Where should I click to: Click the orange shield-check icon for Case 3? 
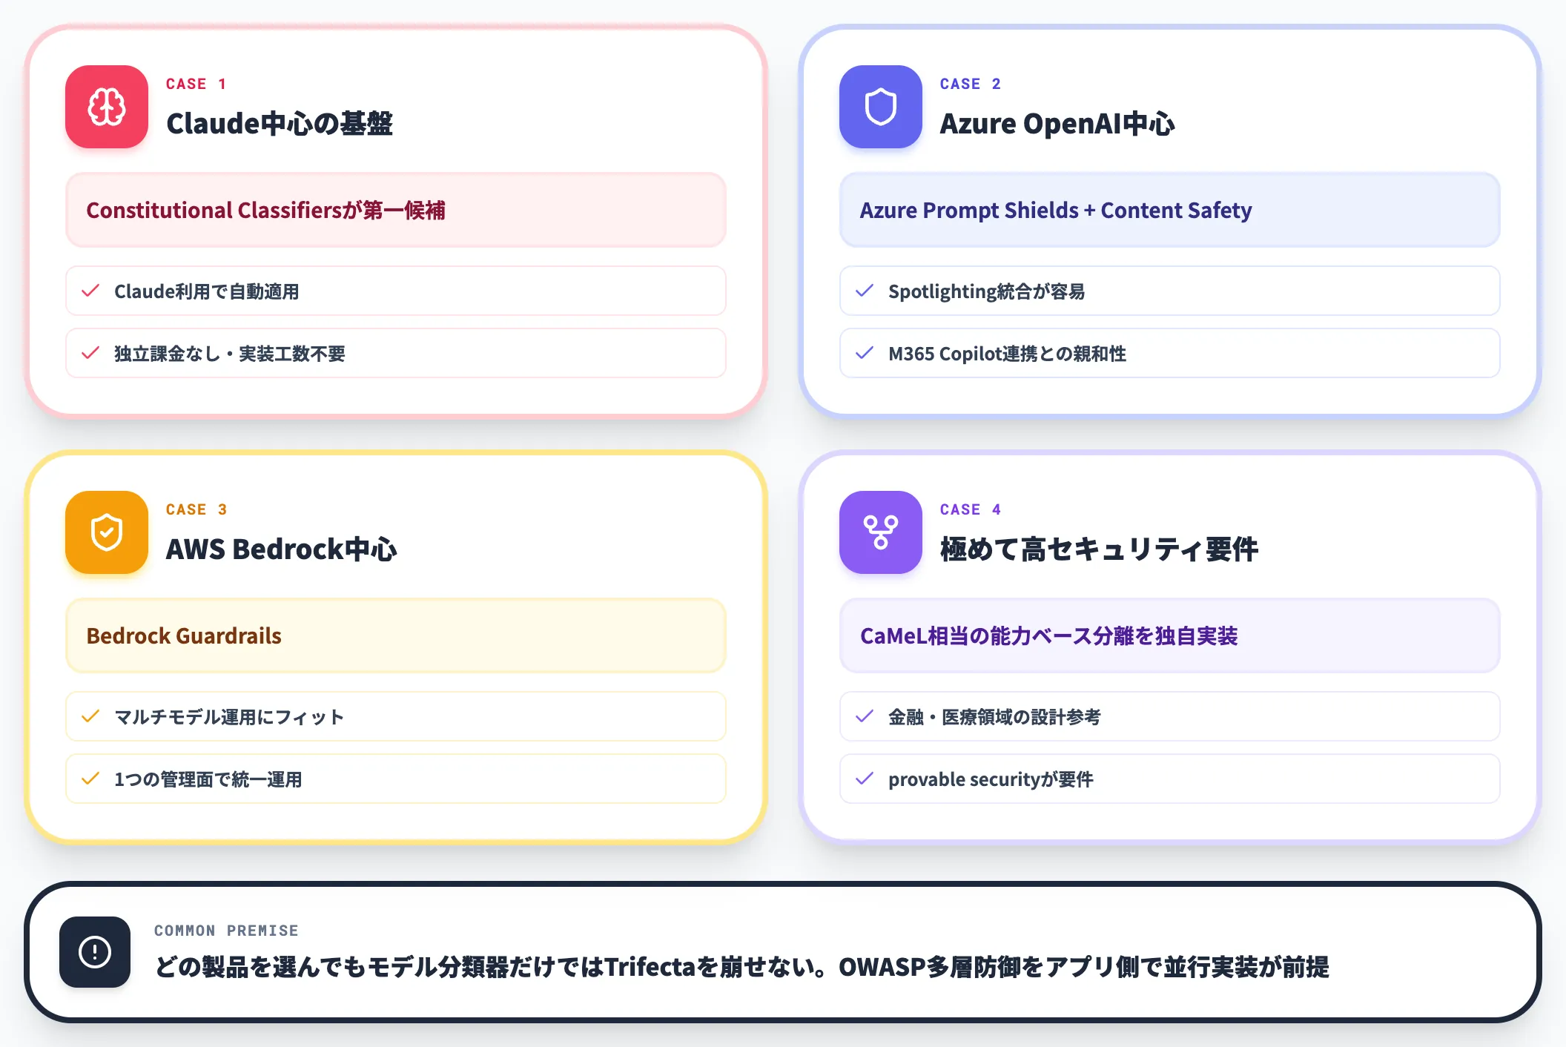click(107, 532)
